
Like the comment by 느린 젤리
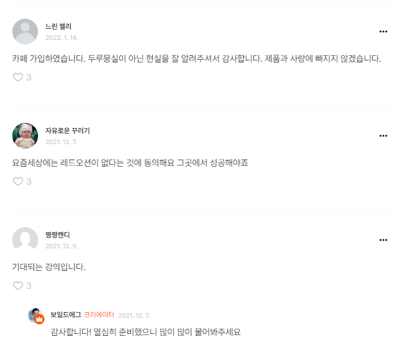tap(18, 77)
